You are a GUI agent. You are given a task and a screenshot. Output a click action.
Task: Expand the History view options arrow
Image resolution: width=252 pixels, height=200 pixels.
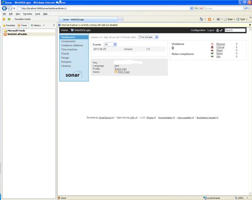(x=44, y=25)
